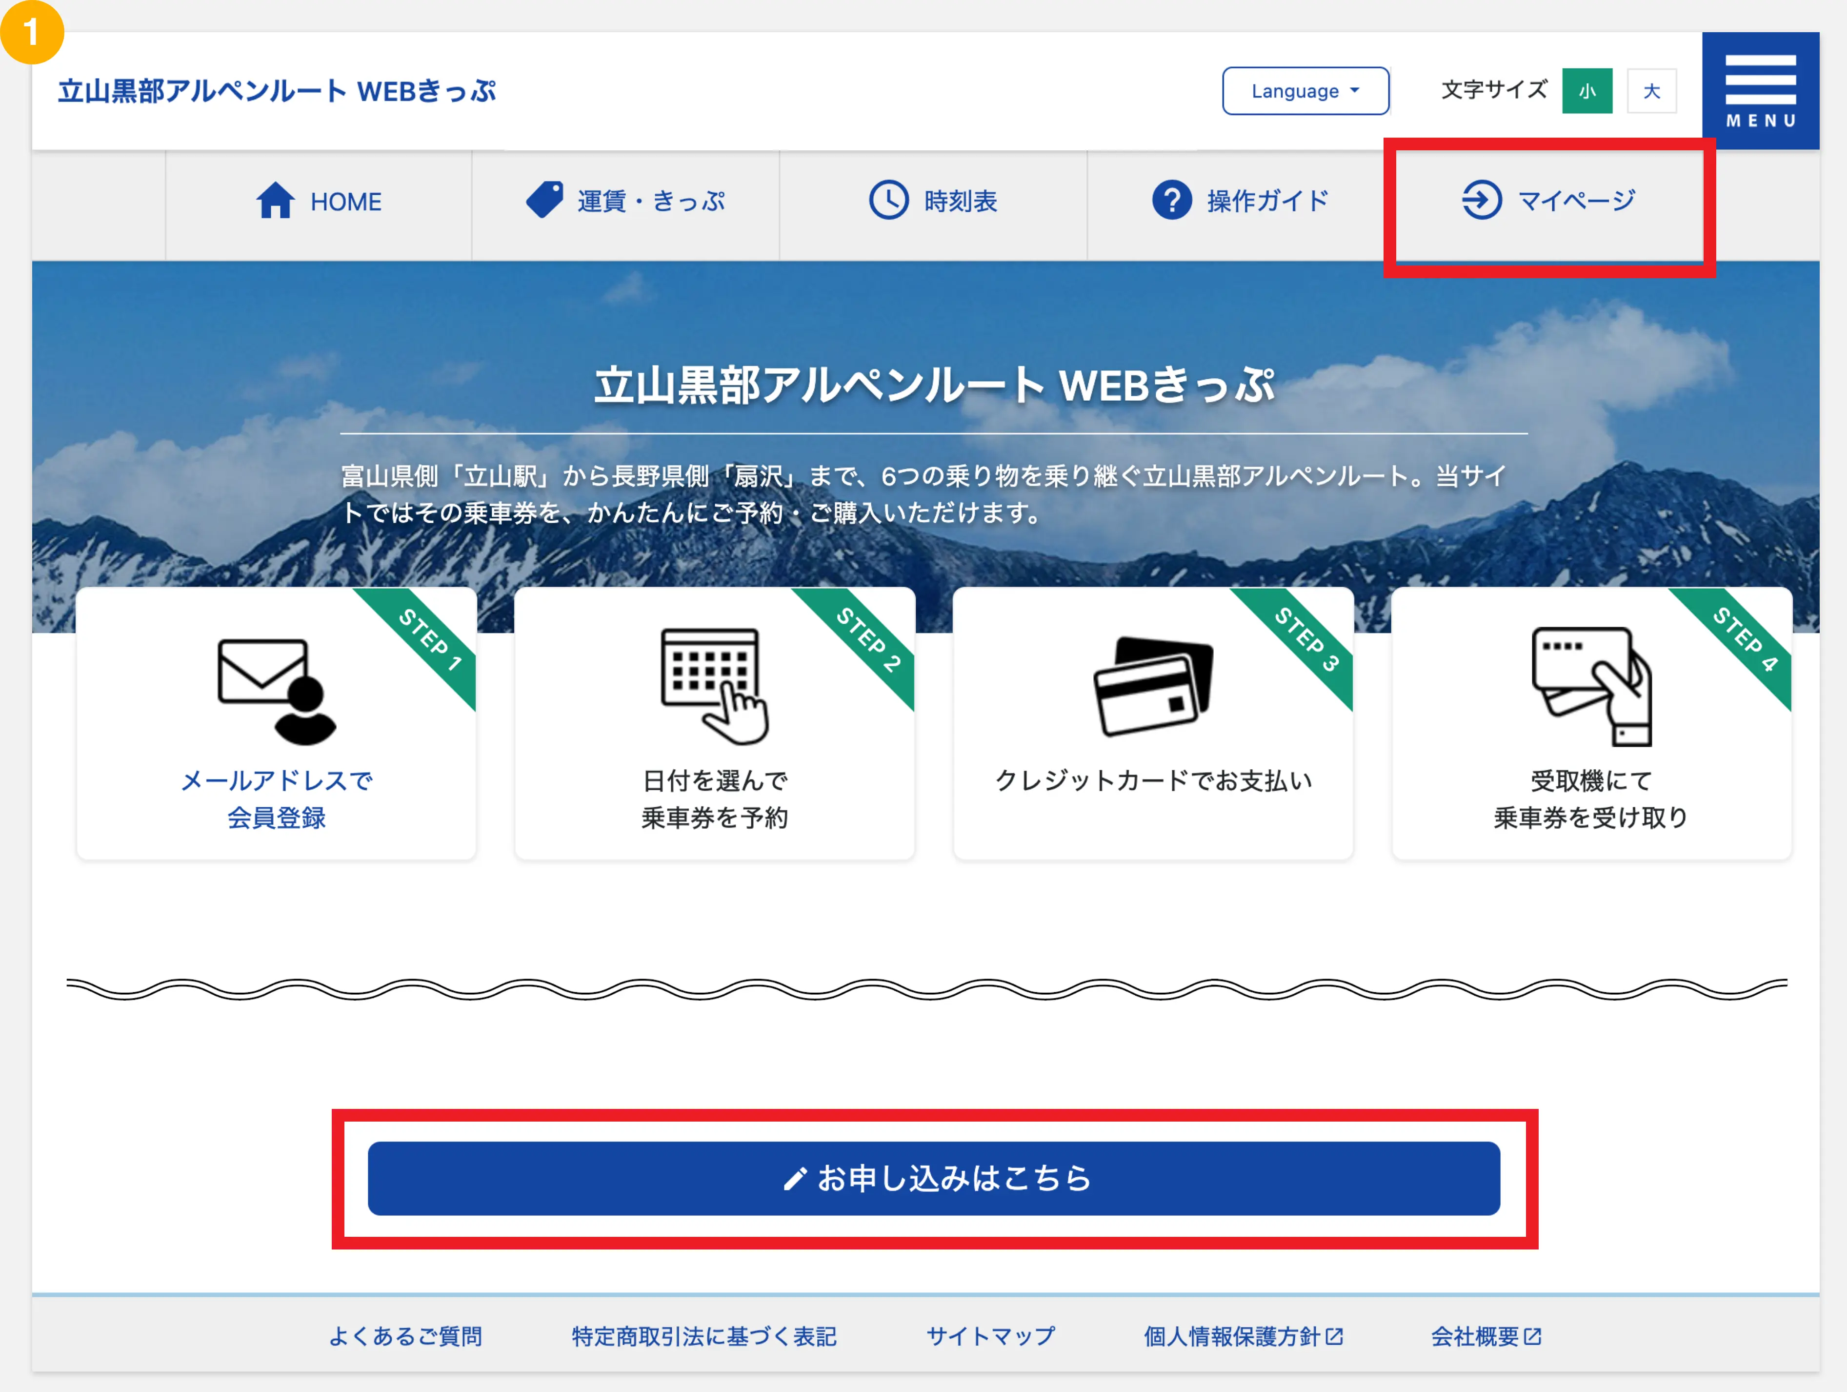The height and width of the screenshot is (1392, 1847).
Task: Expand the Language dropdown
Action: pyautogui.click(x=1305, y=91)
